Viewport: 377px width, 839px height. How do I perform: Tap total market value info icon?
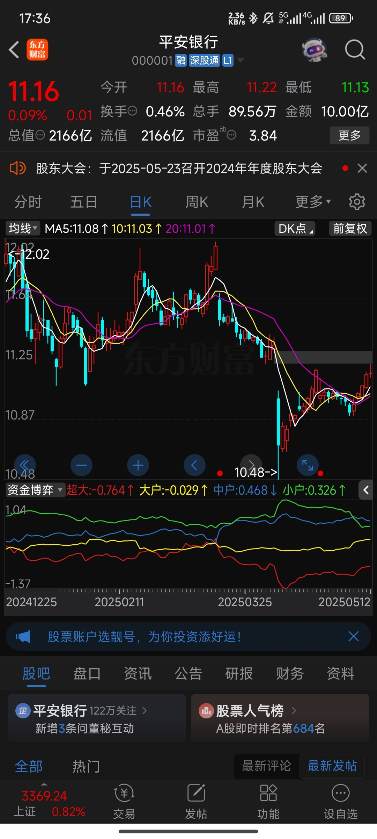pyautogui.click(x=40, y=135)
